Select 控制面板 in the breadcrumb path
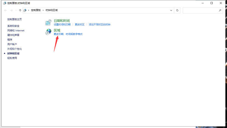Image resolution: width=227 pixels, height=128 pixels. point(36,10)
